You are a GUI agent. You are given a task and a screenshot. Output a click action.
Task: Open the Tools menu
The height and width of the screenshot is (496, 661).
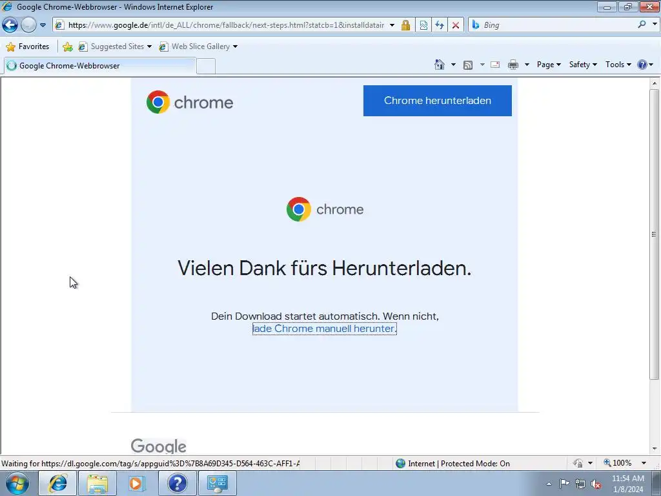(618, 65)
